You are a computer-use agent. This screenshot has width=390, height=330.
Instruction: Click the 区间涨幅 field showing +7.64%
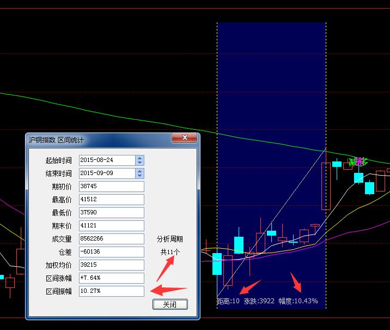coord(111,278)
